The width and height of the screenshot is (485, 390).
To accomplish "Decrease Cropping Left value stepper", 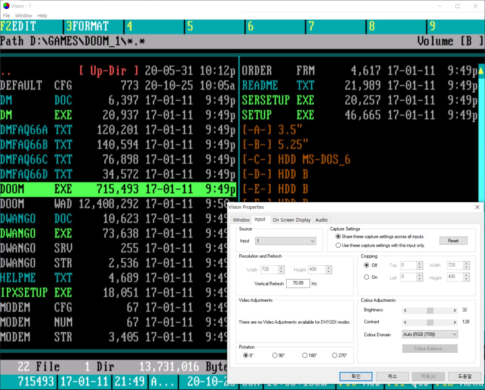I will [x=420, y=279].
